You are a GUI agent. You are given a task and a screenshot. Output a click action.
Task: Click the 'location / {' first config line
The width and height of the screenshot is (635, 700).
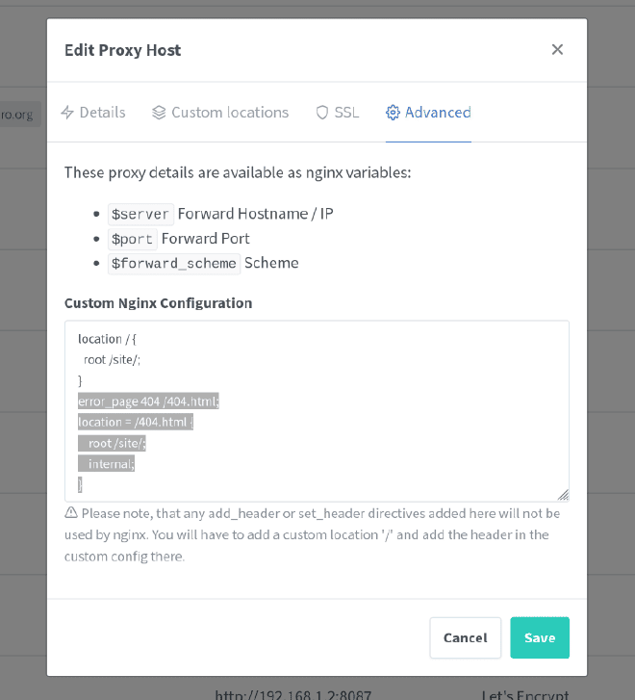107,339
